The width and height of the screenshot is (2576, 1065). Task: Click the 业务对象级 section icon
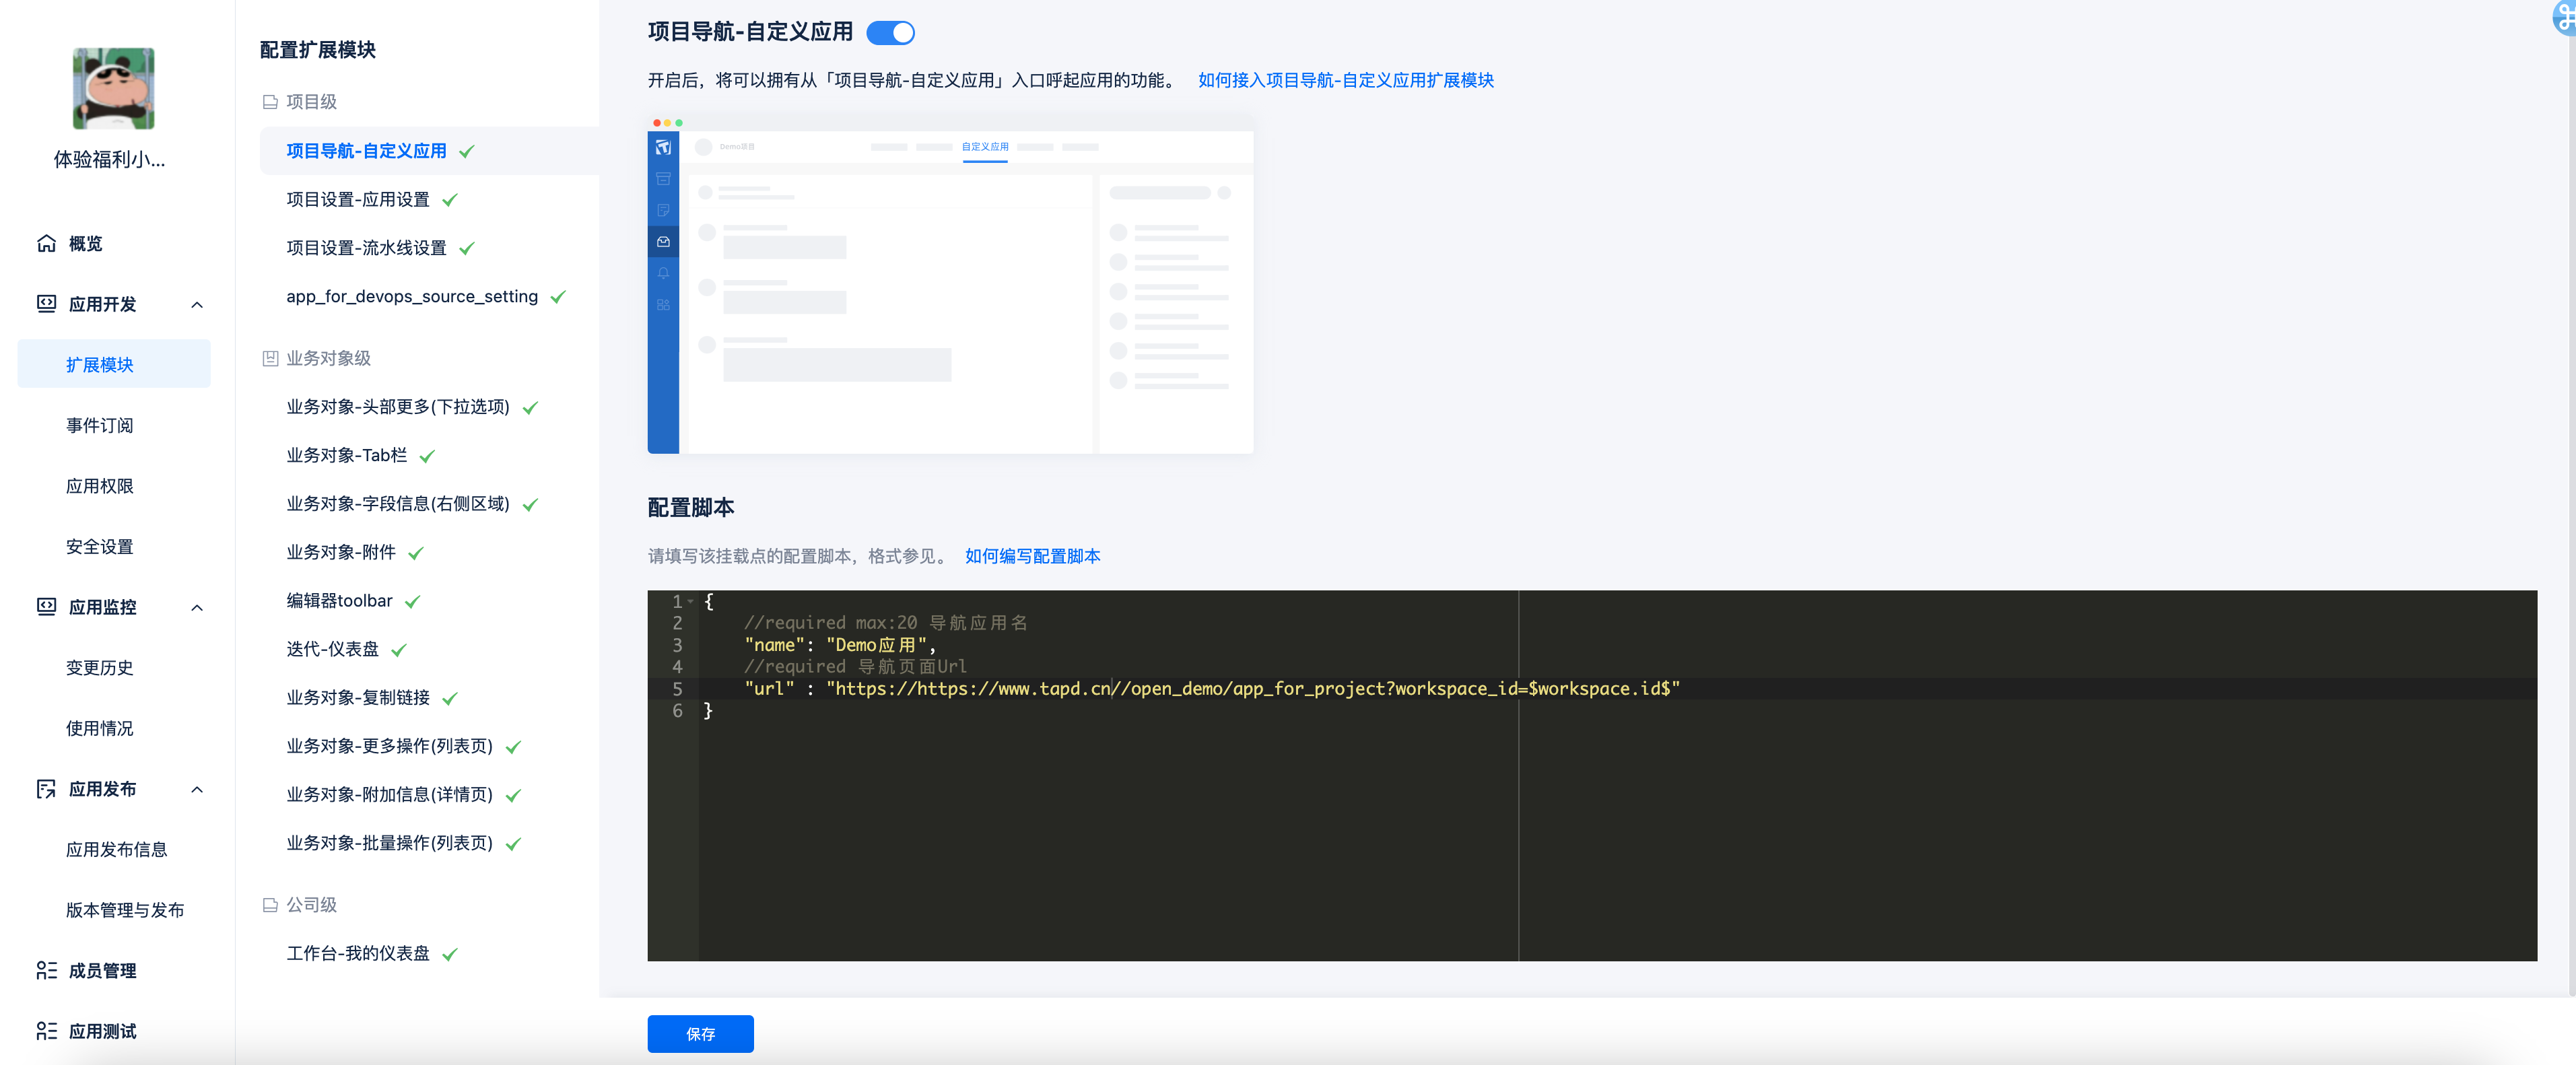point(270,358)
